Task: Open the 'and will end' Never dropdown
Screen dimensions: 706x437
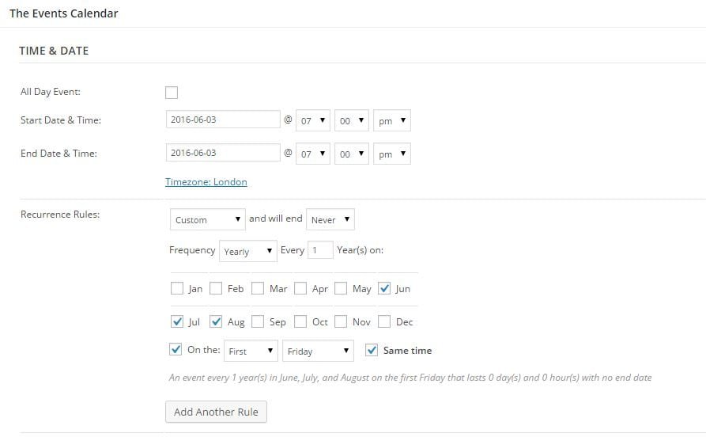Action: click(330, 219)
